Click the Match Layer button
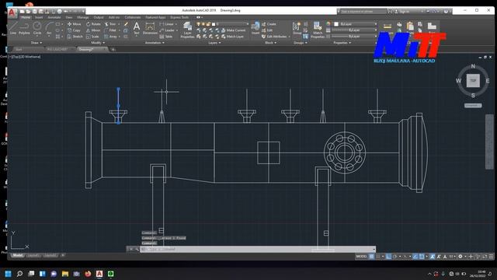 (x=232, y=37)
